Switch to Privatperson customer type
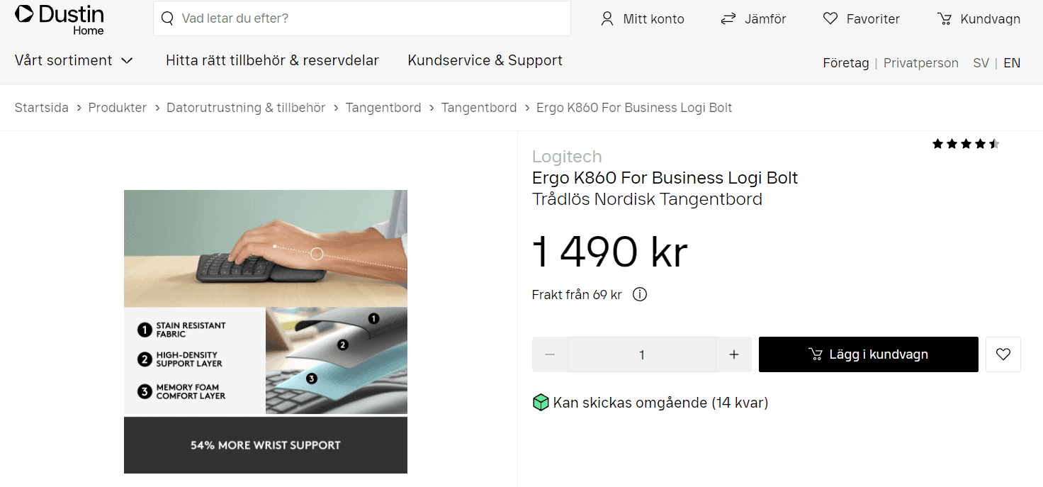Image resolution: width=1043 pixels, height=487 pixels. point(921,63)
